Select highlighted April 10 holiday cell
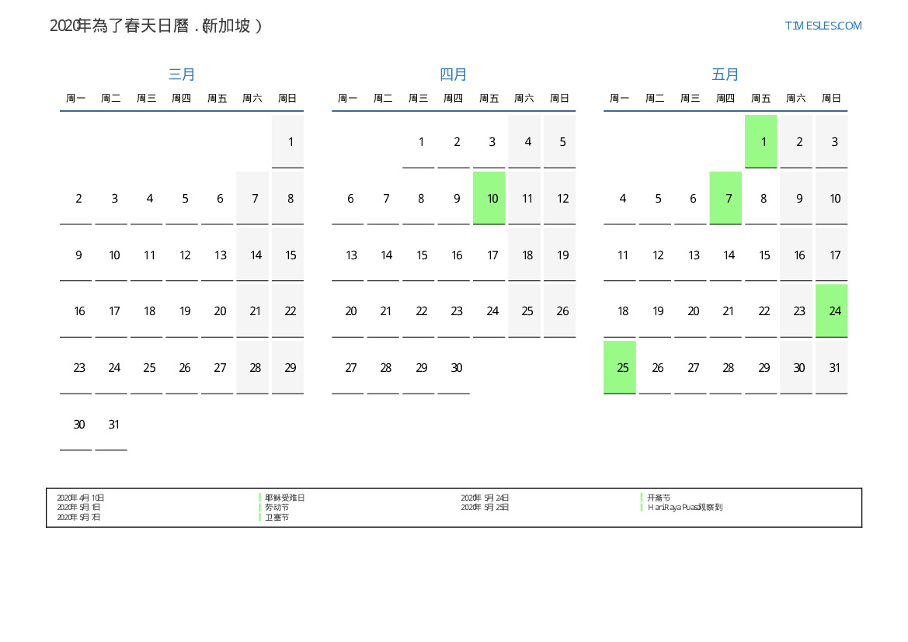The height and width of the screenshot is (642, 908). (489, 199)
